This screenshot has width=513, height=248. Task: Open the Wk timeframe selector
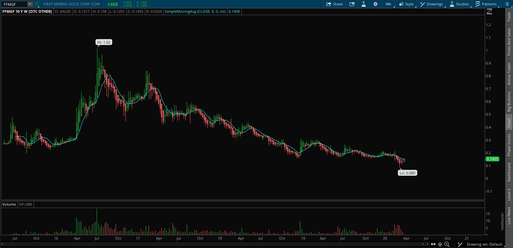(388, 4)
